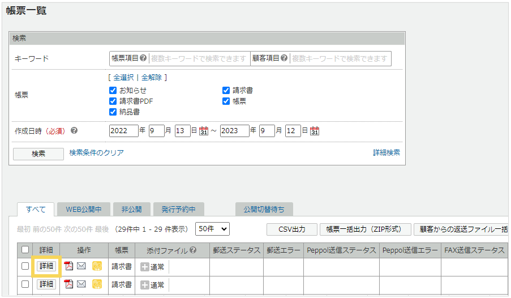The width and height of the screenshot is (511, 298).
Task: Open the 公開切替待ち tab
Action: [264, 209]
